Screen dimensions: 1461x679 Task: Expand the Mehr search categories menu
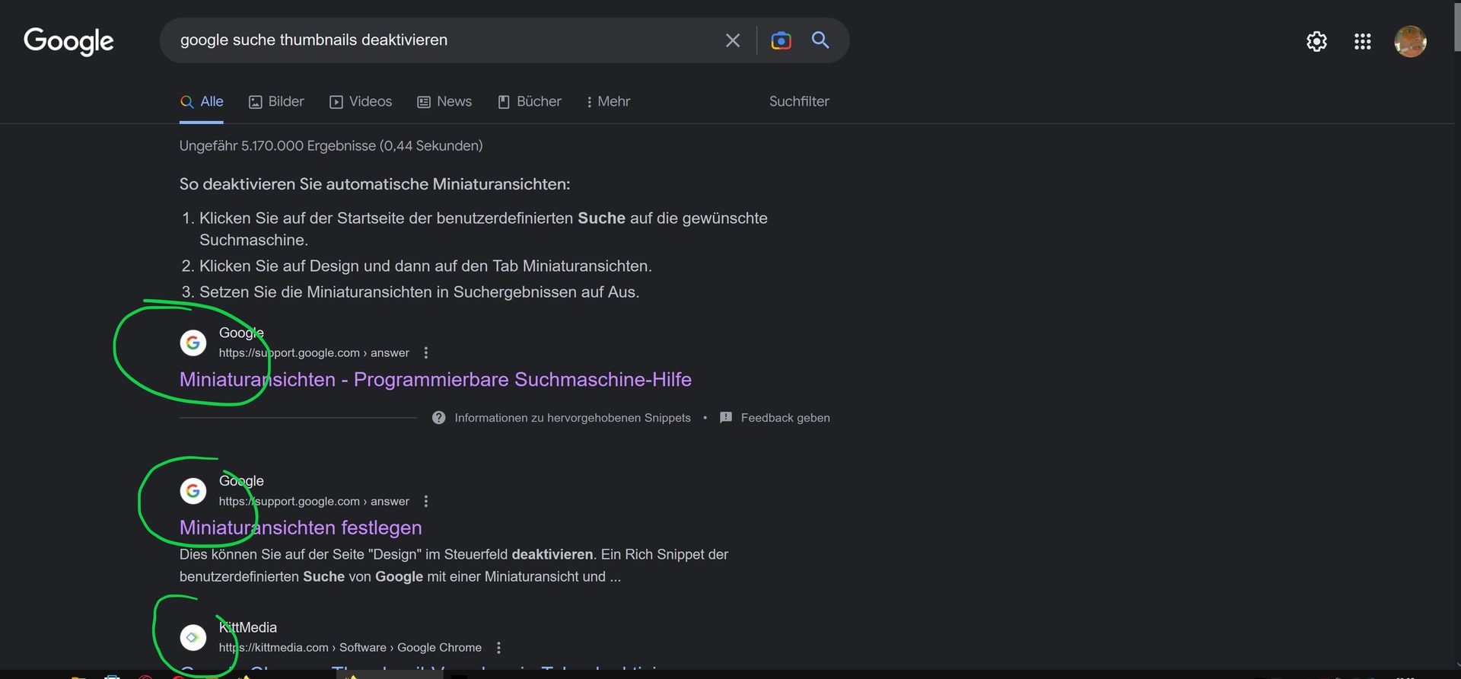608,101
